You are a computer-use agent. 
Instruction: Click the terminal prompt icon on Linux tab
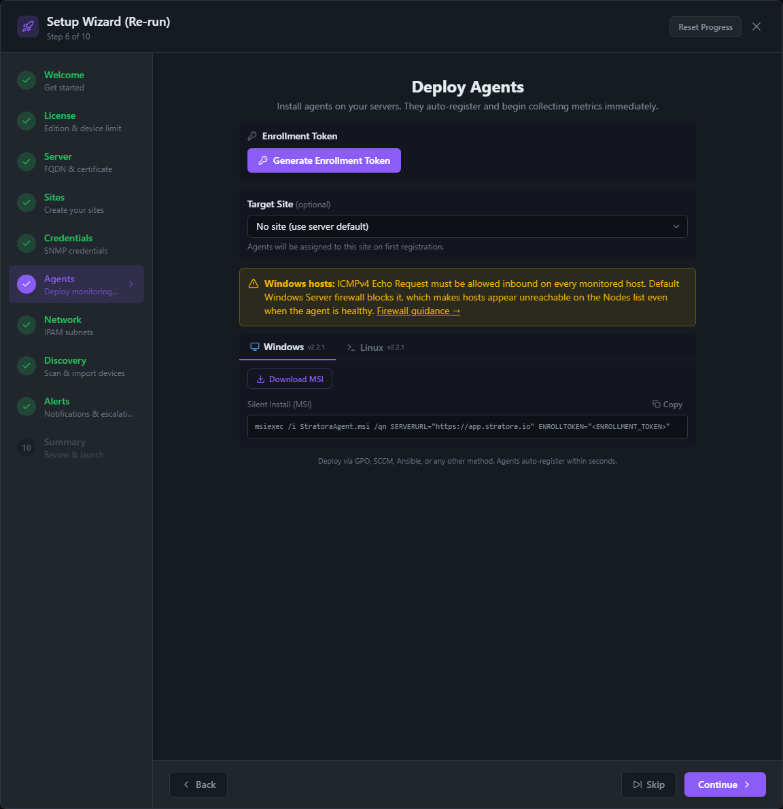(351, 347)
